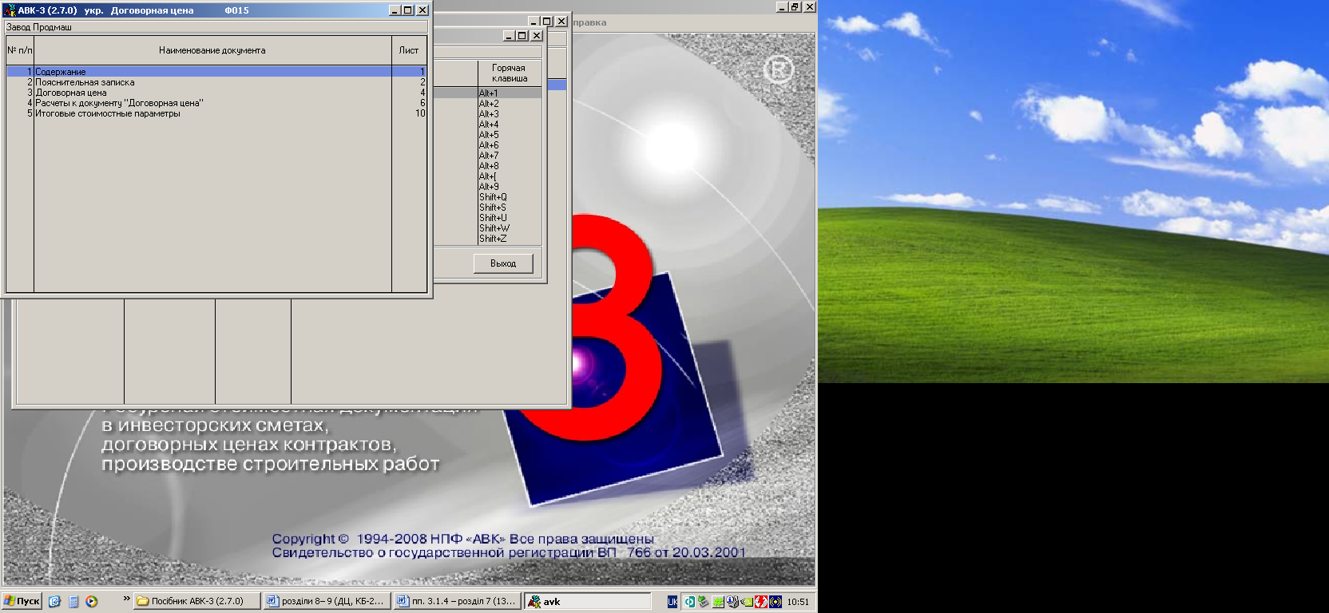Screen dimensions: 1329x613
Task: Click the blue wireless signal tray icon
Action: pyautogui.click(x=776, y=602)
